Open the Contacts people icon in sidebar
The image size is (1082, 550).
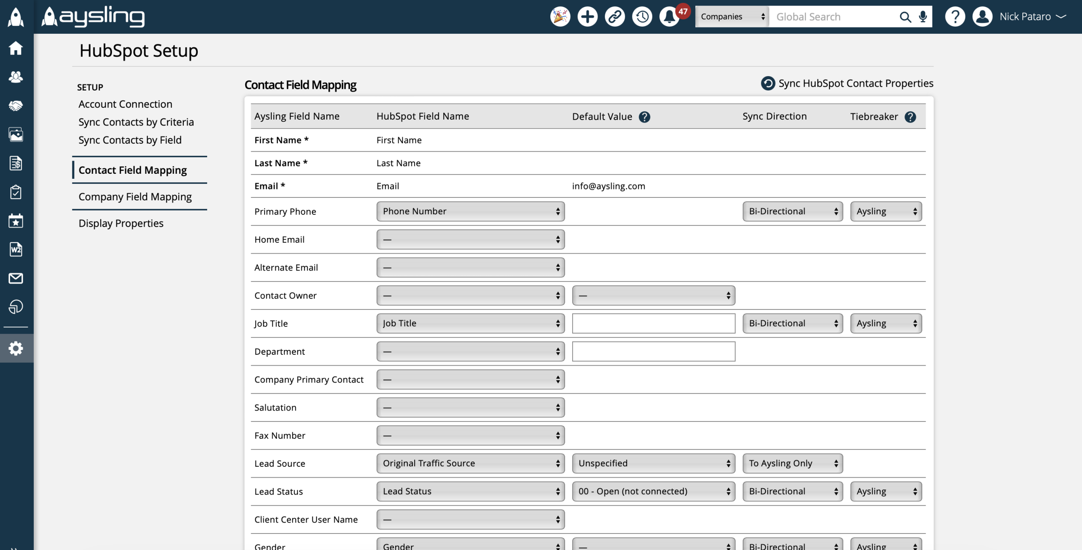16,77
